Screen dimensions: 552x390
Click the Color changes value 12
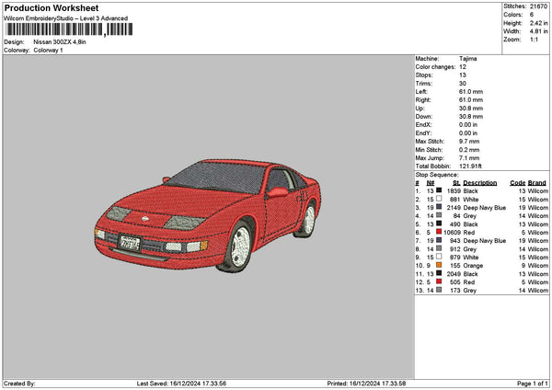point(463,67)
